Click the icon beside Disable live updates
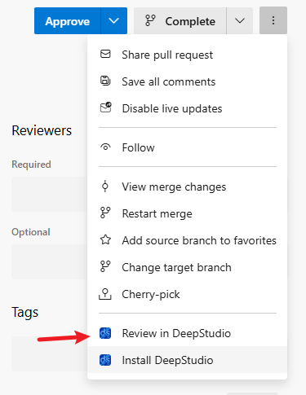This screenshot has height=395, width=306. pos(105,108)
